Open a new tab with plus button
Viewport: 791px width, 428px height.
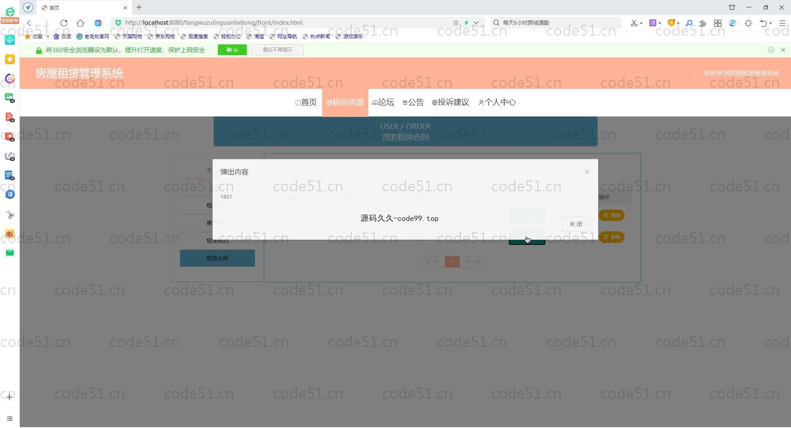coord(139,7)
